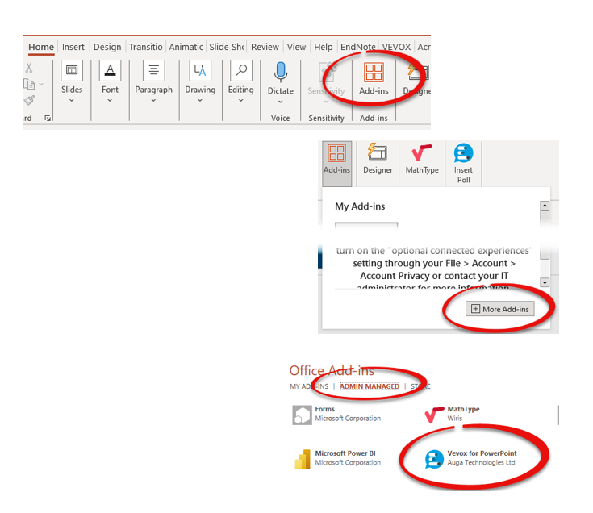The height and width of the screenshot is (513, 593).
Task: Click the Slides icon
Action: (72, 70)
